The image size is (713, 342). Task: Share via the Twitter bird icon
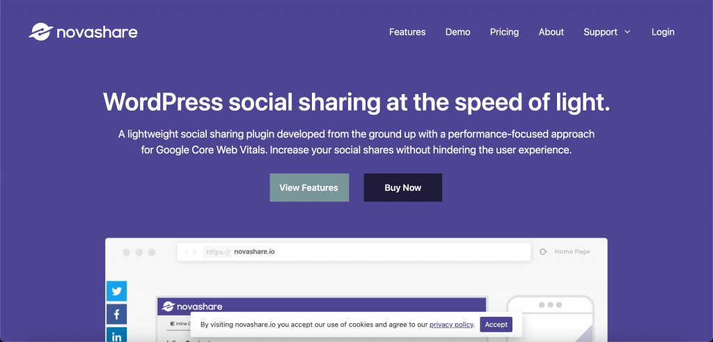click(x=116, y=291)
